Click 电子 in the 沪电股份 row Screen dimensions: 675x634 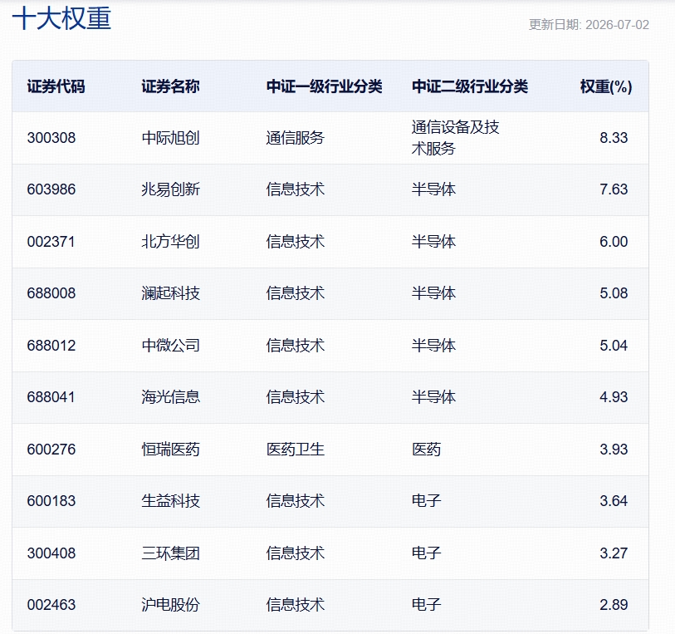tap(426, 605)
